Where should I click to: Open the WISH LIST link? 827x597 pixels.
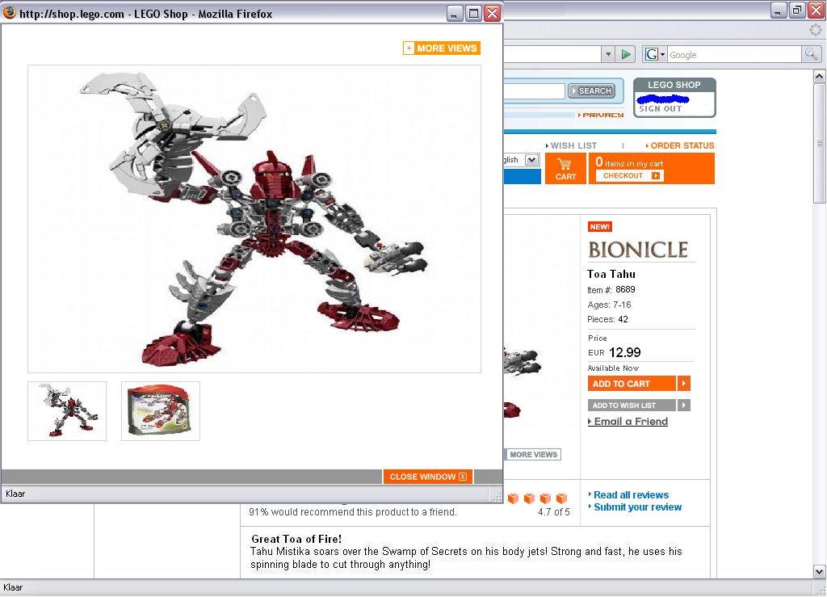(x=571, y=145)
